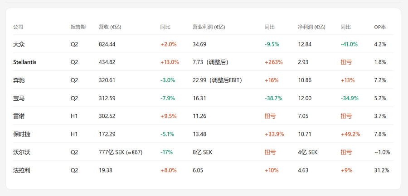Click the -41.0% net profit change
Screen dimensions: 408x196
click(x=349, y=44)
